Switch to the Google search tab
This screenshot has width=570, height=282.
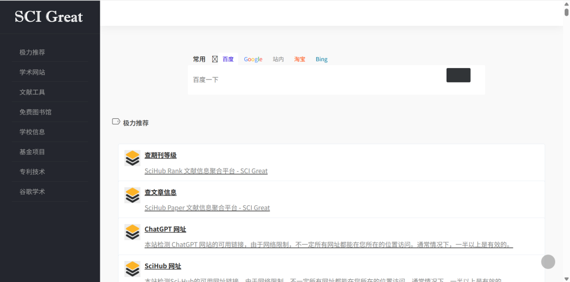tap(253, 59)
